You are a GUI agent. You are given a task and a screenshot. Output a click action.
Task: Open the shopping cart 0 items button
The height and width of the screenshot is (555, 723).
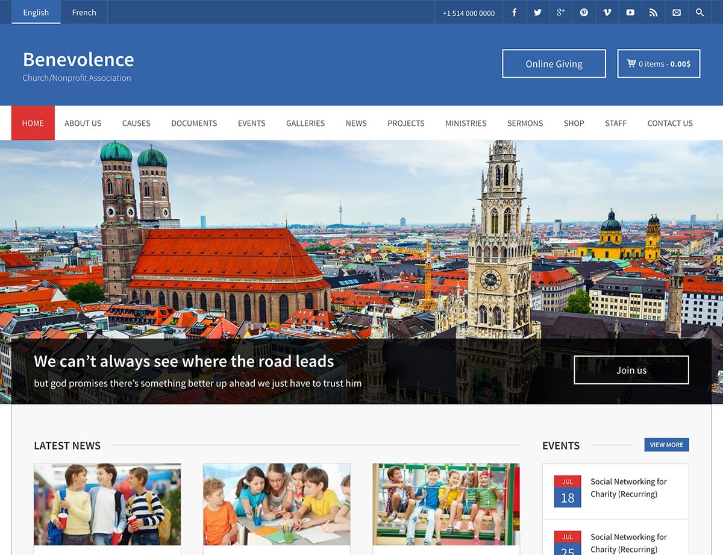[x=659, y=64]
